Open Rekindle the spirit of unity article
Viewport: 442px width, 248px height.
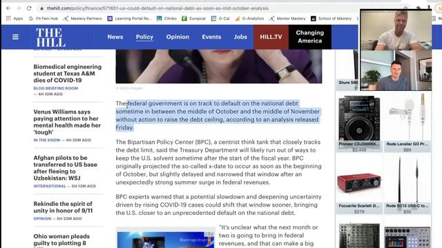63,207
